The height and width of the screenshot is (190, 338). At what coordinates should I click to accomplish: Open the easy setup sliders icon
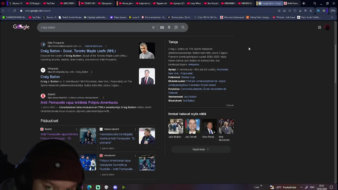point(306,11)
